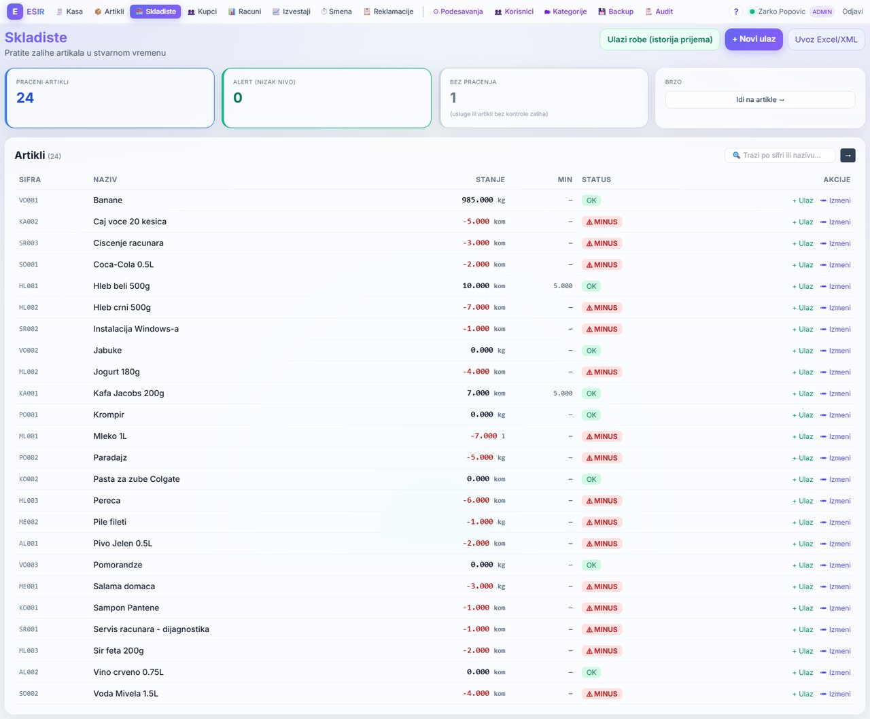870x719 pixels.
Task: Open the Korisnici page
Action: point(514,12)
